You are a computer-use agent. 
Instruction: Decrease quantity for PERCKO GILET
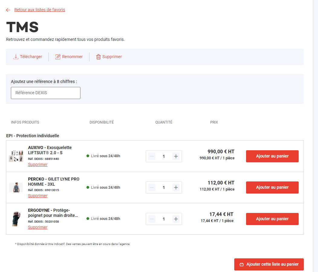tap(151, 187)
